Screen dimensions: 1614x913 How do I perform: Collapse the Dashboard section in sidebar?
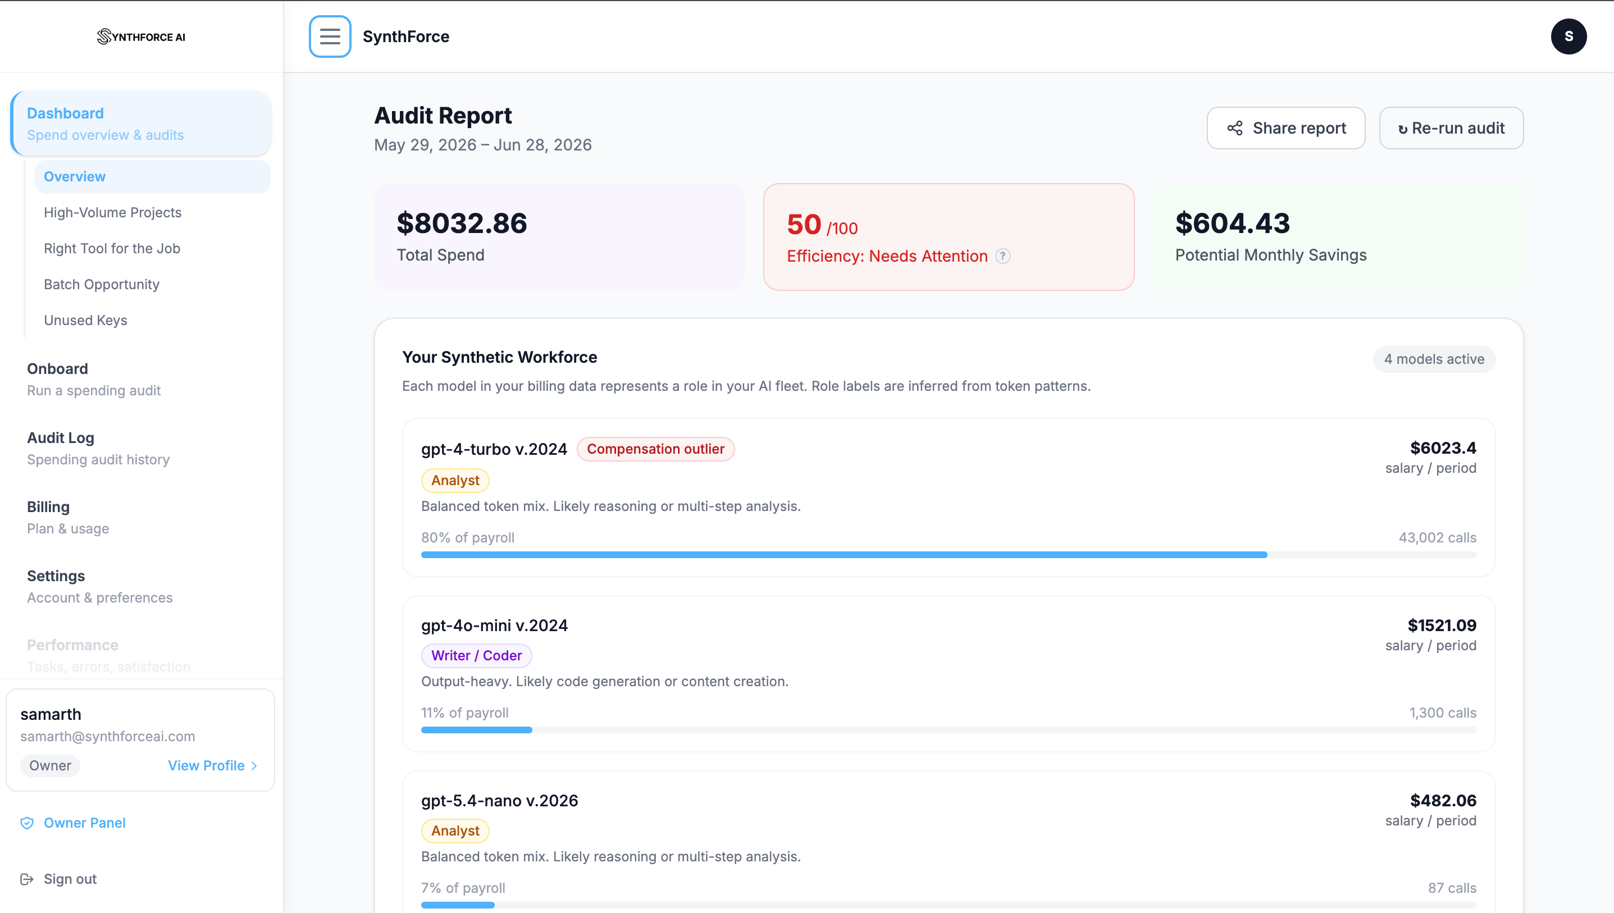141,124
